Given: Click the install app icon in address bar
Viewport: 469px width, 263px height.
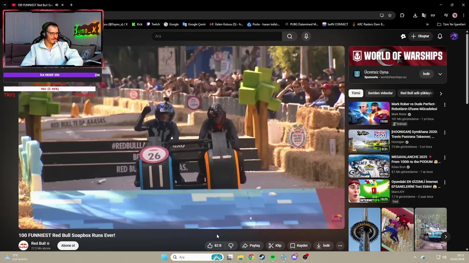Looking at the screenshot, I should (x=382, y=15).
